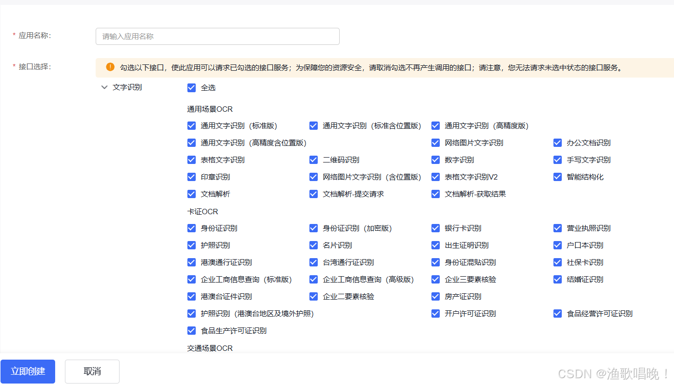Screen dimensions: 674x385
Task: Uncheck 社保卡识别 checkbox
Action: 557,262
